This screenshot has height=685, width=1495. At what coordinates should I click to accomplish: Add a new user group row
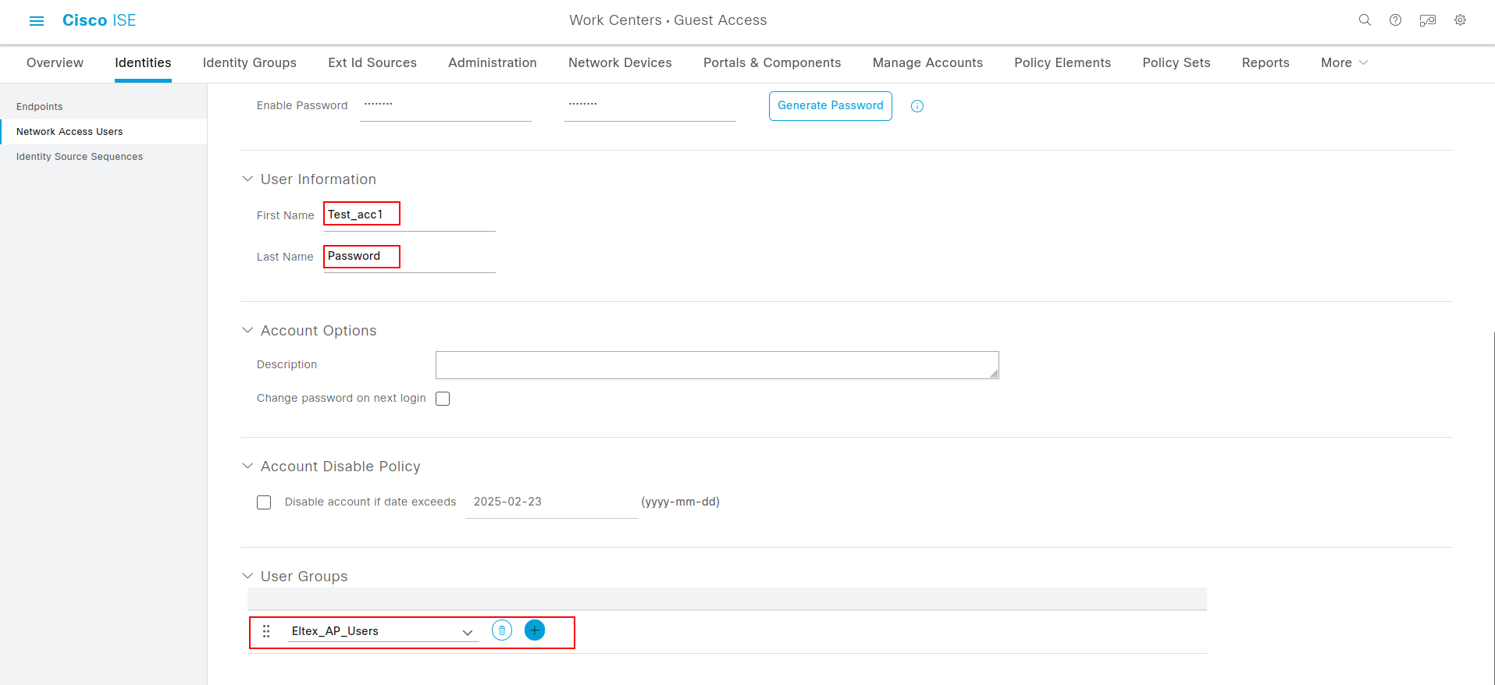tap(535, 630)
